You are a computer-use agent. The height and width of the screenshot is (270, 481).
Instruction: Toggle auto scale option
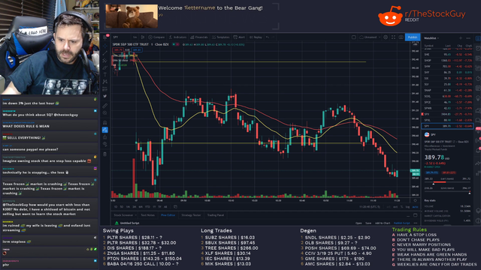[x=415, y=207]
